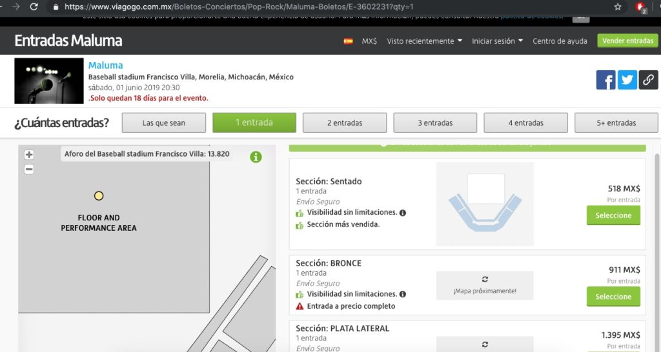Share event on Facebook
Image resolution: width=661 pixels, height=352 pixels.
click(605, 79)
